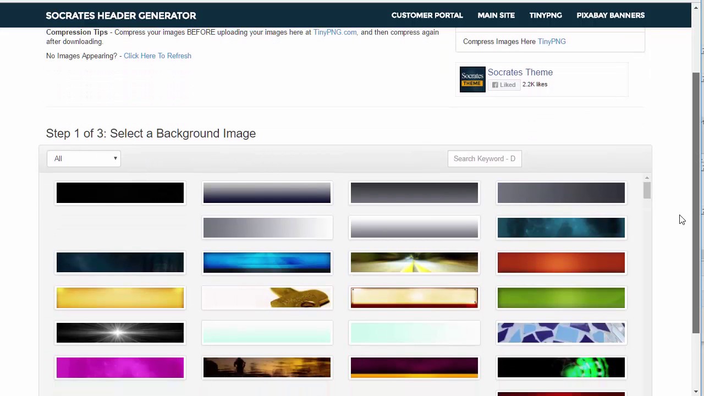Choose the dark purple with orange stripe background

tap(414, 367)
